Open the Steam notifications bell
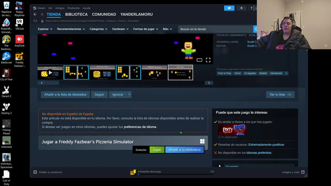Viewport: 331px width, 186px height. coord(242,8)
